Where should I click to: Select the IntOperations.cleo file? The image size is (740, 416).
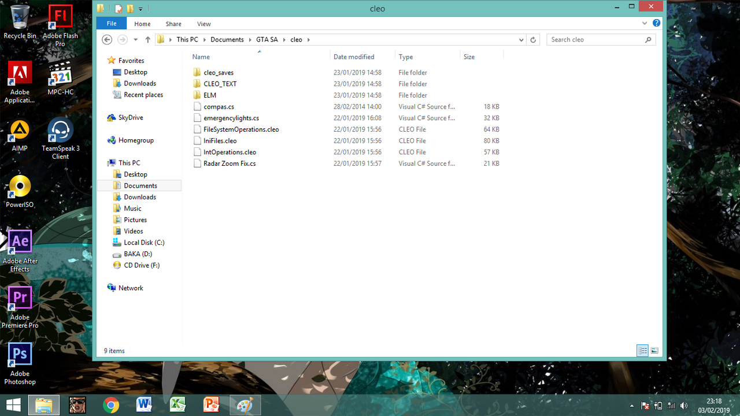[230, 153]
